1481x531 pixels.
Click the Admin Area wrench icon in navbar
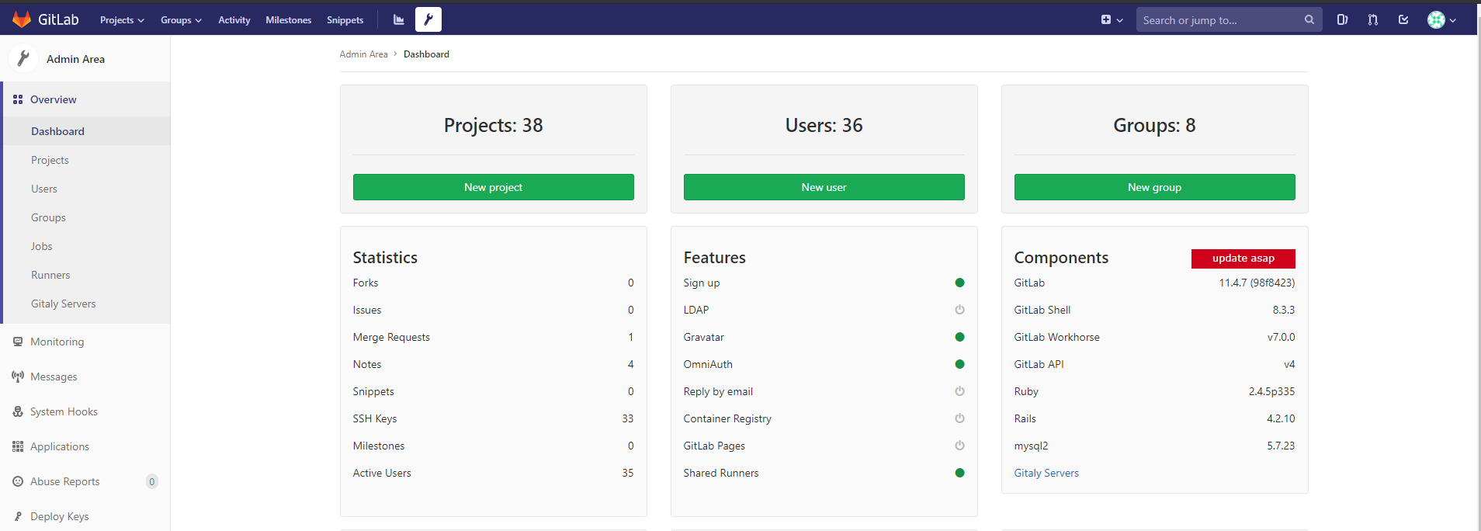[x=428, y=19]
